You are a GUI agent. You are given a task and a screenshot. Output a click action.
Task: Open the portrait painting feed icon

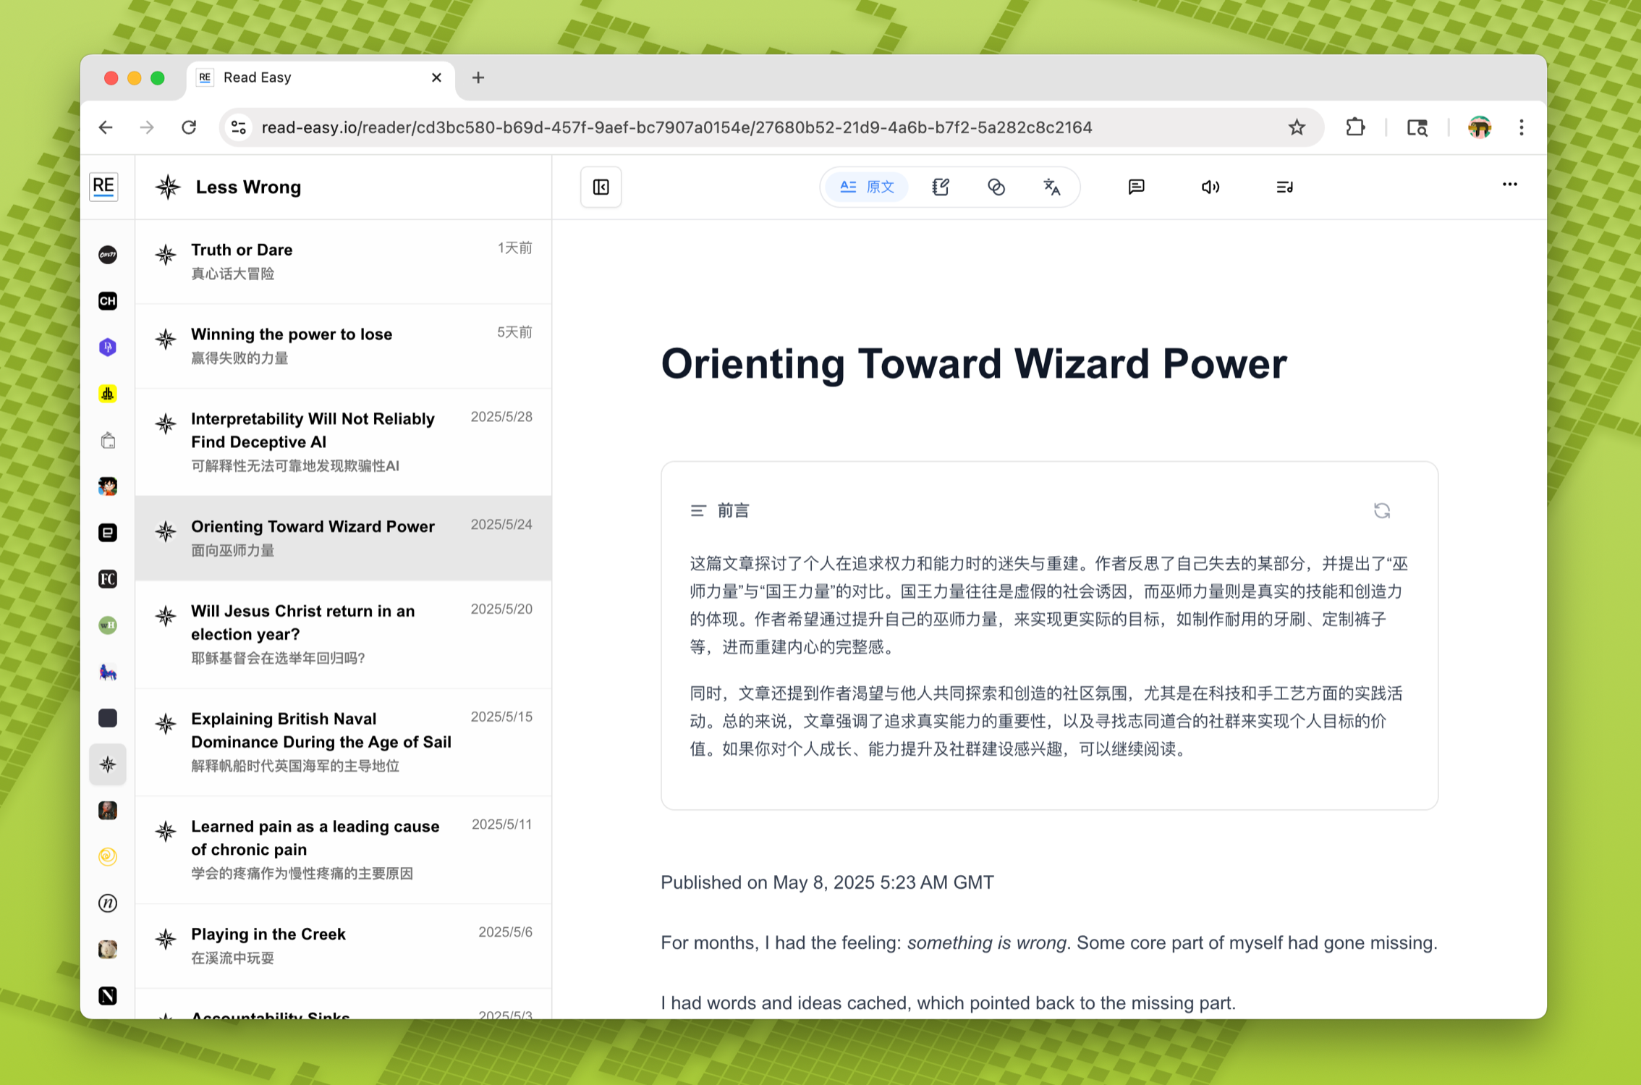(x=108, y=811)
